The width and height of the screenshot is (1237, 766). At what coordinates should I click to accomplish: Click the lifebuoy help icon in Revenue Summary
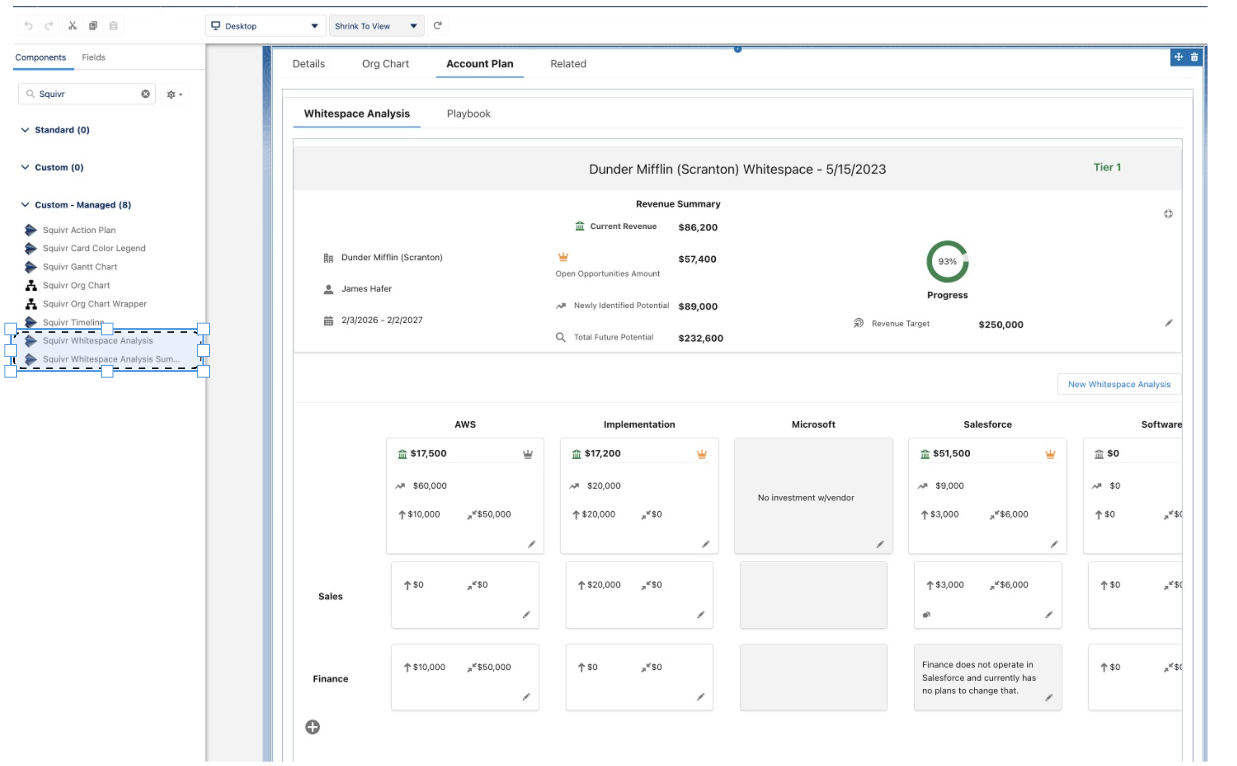[x=1168, y=214]
